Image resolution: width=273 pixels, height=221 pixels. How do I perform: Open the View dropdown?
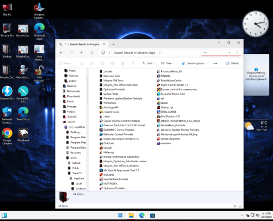[168, 63]
